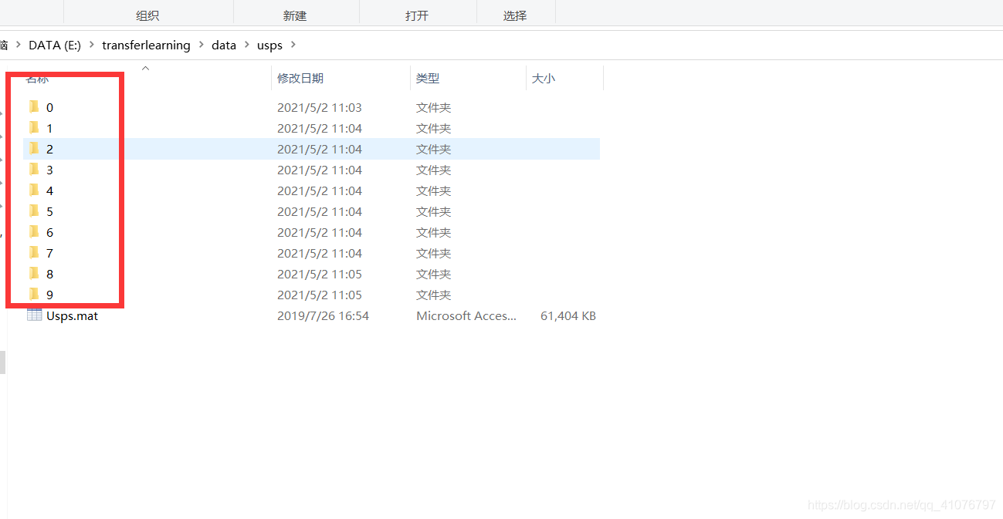
Task: Click the folder icon for folder 7
Action: (34, 252)
